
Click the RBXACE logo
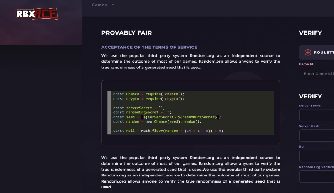coord(37,14)
